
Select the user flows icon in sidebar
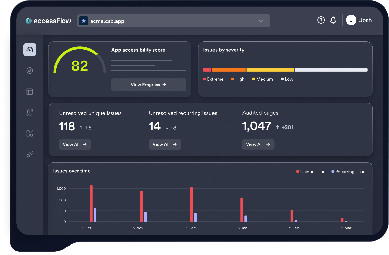[x=30, y=112]
